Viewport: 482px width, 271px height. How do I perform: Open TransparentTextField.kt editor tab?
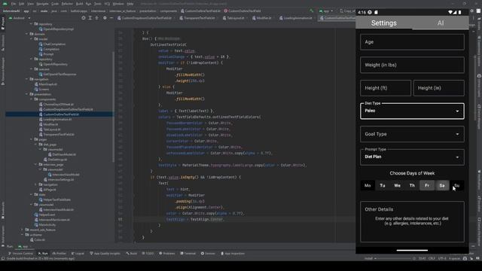click(197, 18)
